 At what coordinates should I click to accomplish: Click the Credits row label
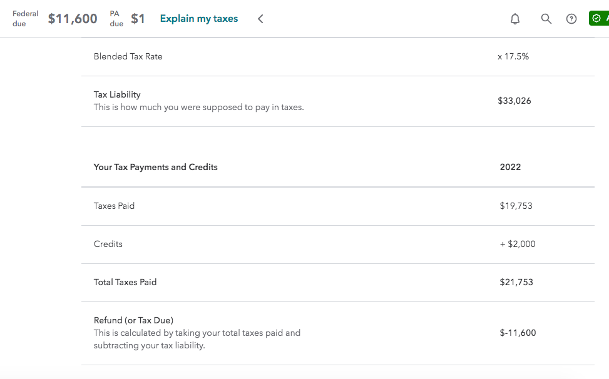108,244
